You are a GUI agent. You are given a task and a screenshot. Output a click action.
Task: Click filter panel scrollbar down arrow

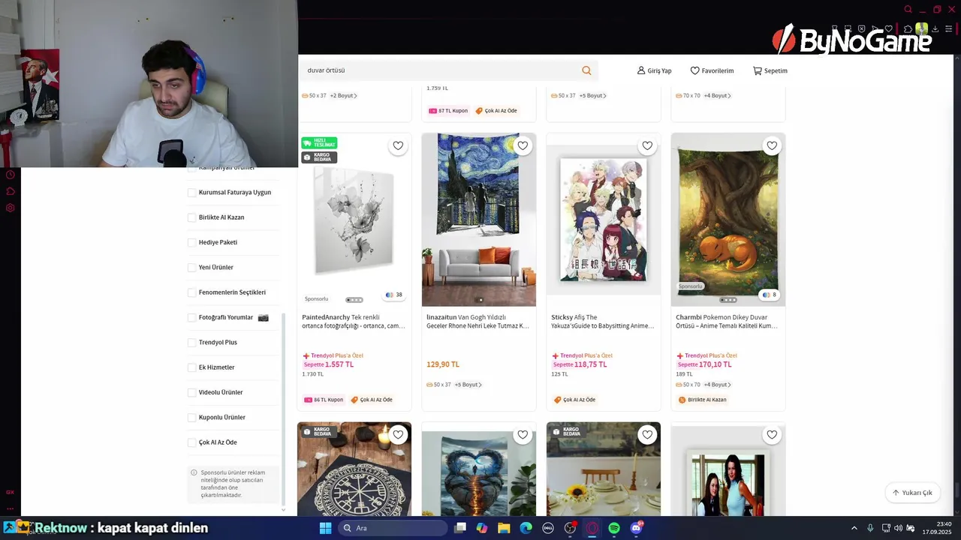pos(283,510)
